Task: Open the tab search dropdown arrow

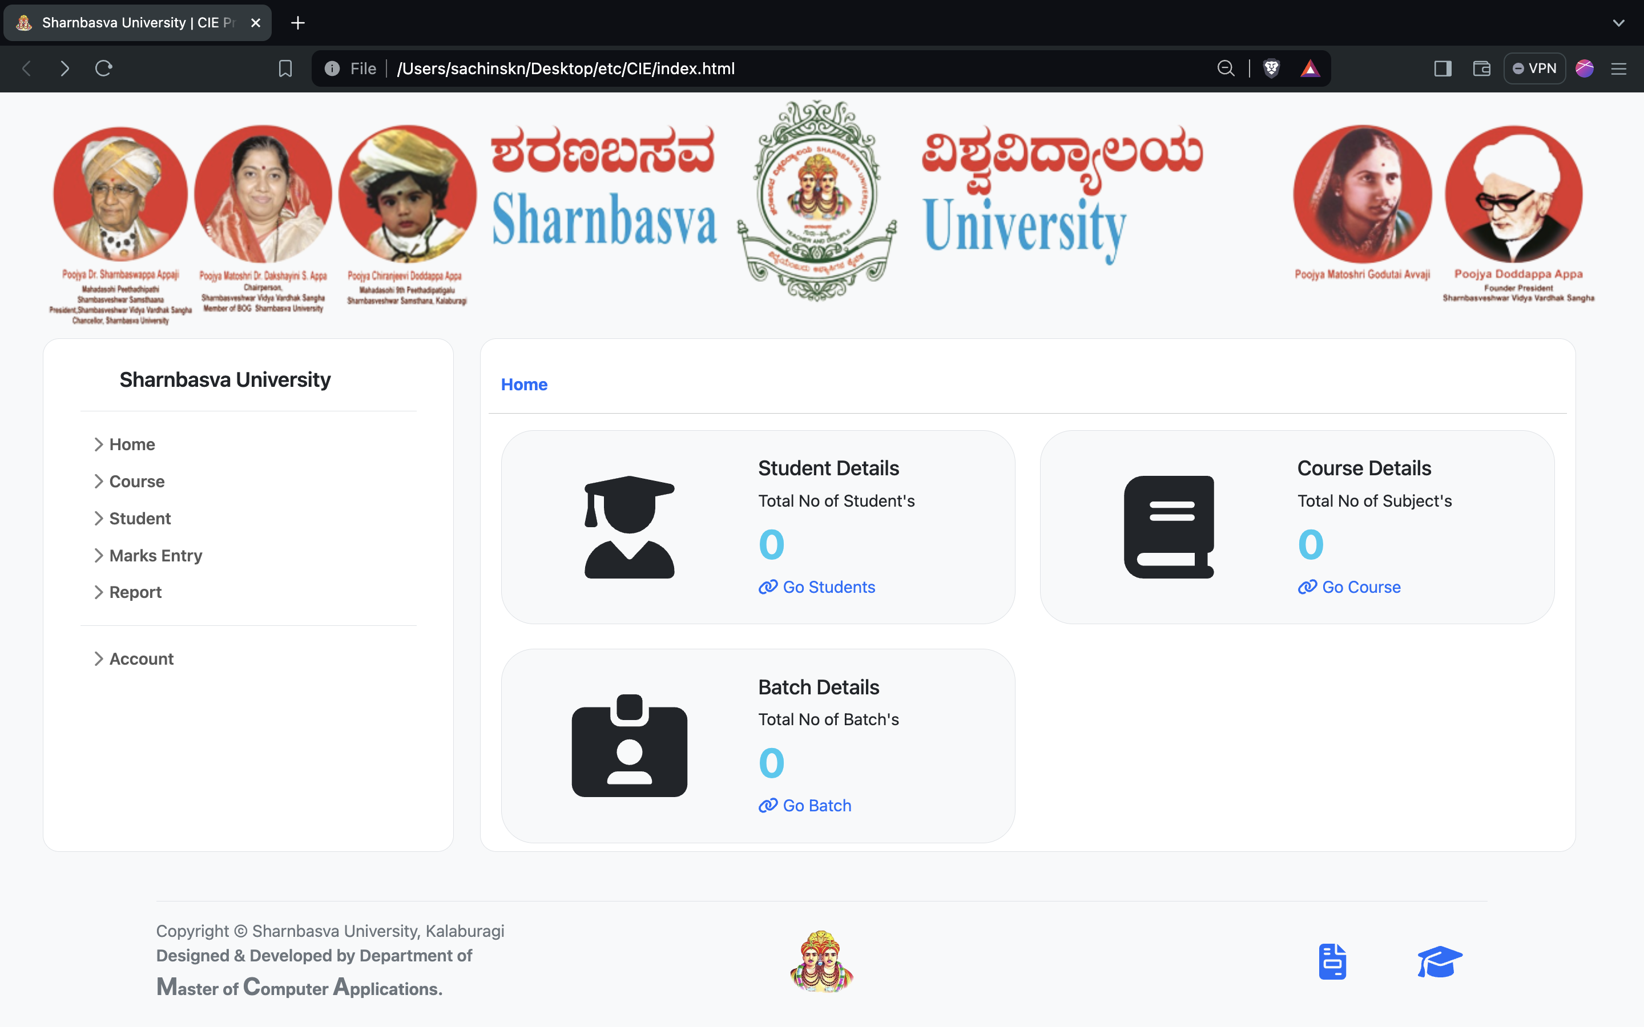Action: pos(1619,23)
